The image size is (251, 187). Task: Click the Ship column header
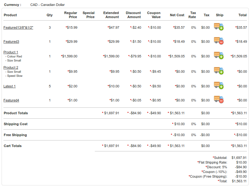220,15
